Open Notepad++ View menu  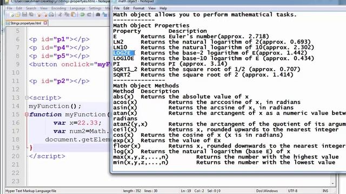pos(44,9)
